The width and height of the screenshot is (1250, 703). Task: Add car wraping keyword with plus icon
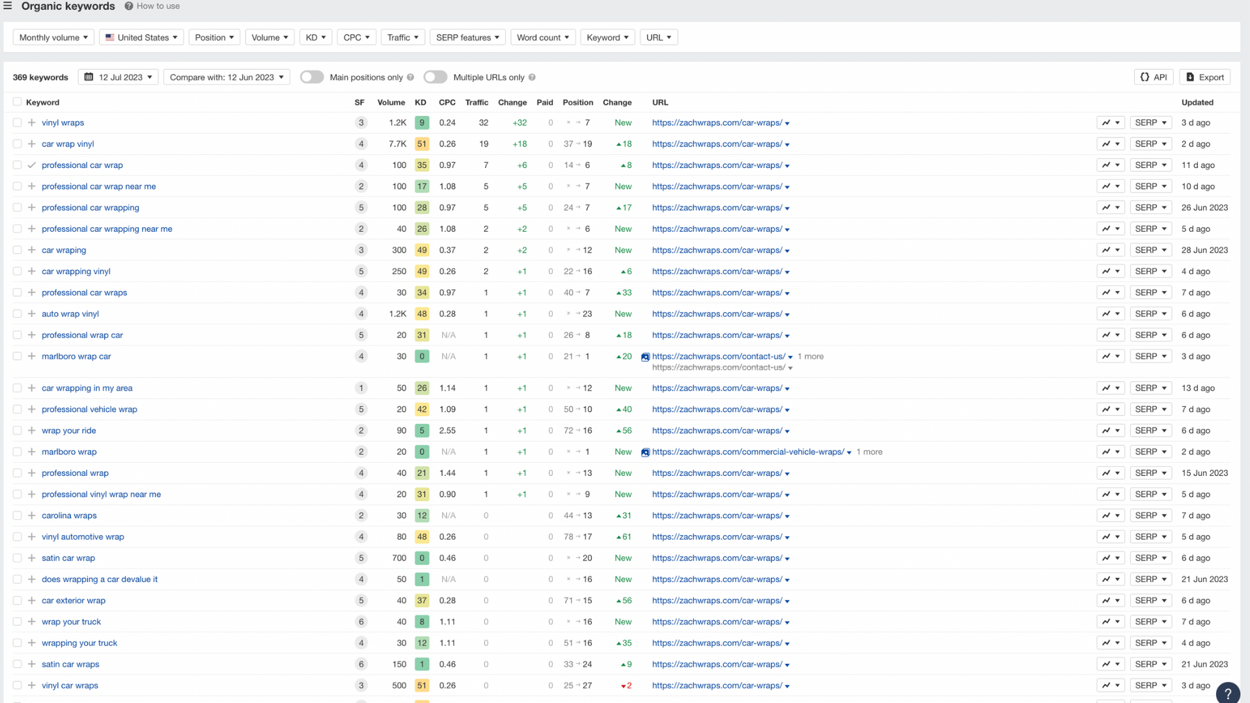tap(31, 250)
